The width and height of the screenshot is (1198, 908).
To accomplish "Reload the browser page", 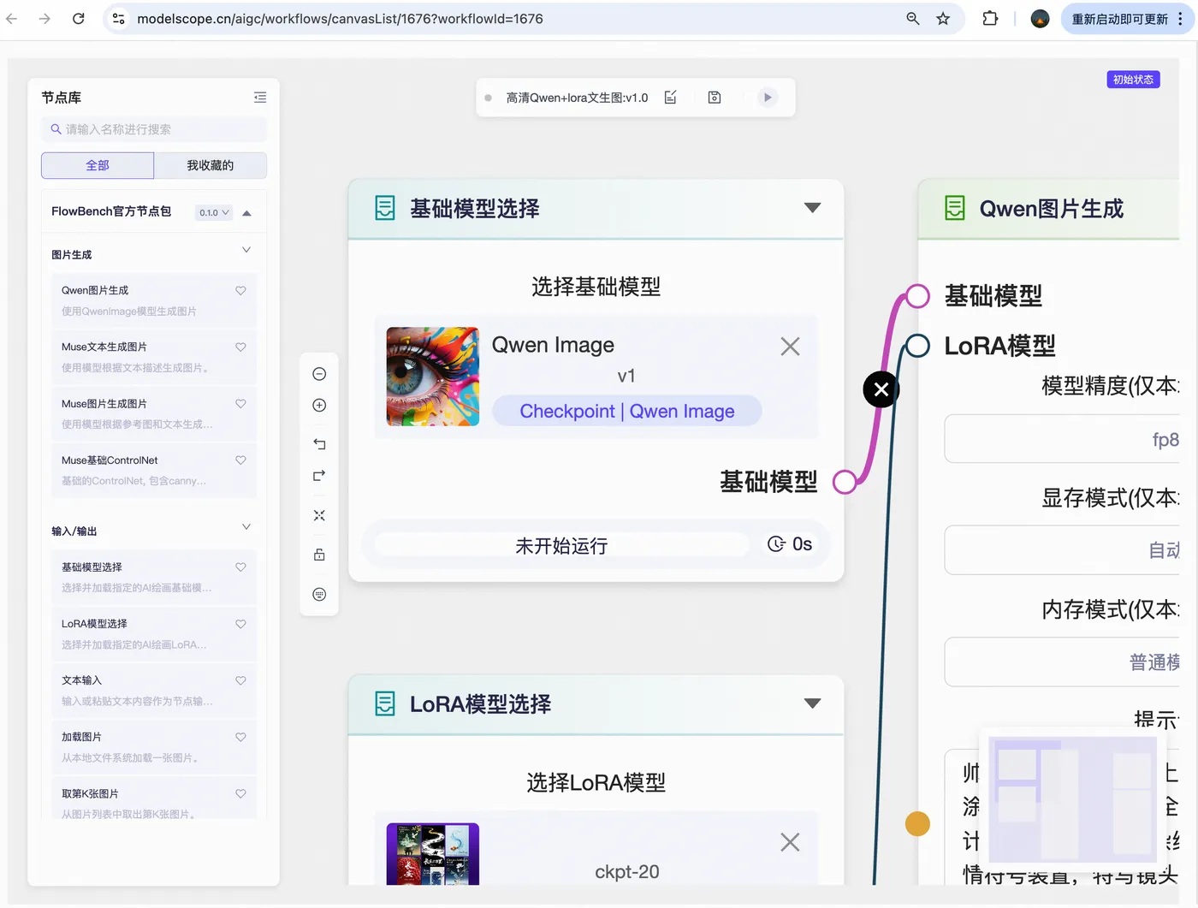I will coord(78,19).
